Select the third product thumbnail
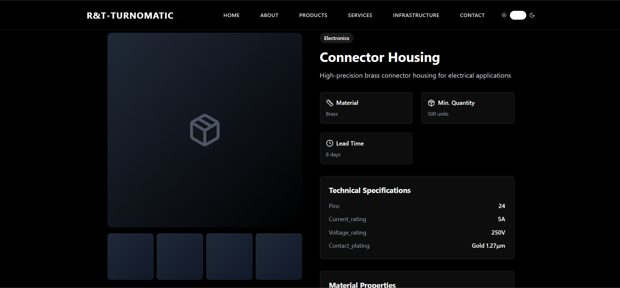The width and height of the screenshot is (620, 288). [x=229, y=257]
